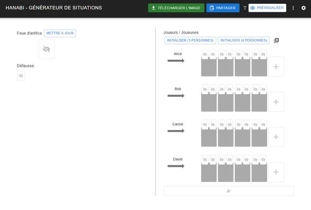Select Bob's second gray card

coord(225,102)
